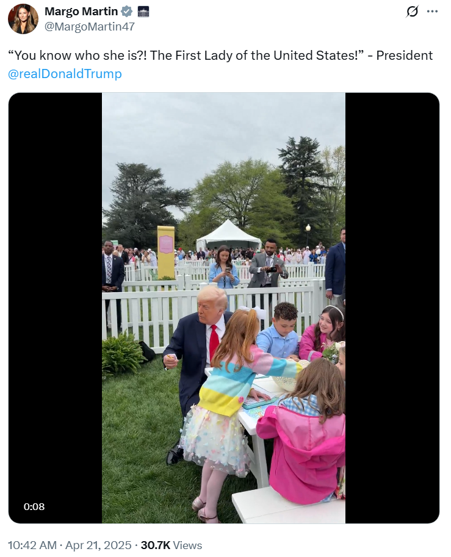Open the three-dot more options menu
Viewport: 451px width, 557px height.
click(x=432, y=12)
